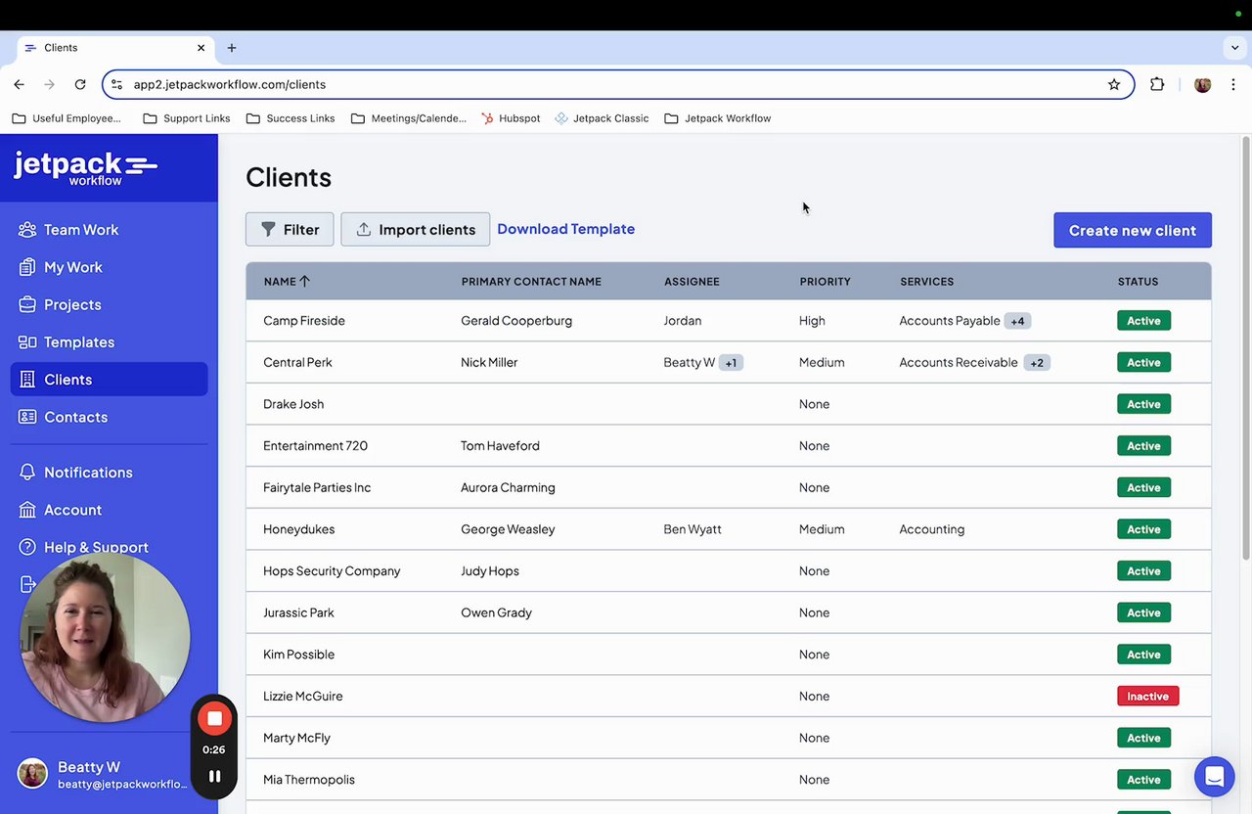The width and height of the screenshot is (1252, 814).
Task: Go to My Work page
Action: click(72, 267)
